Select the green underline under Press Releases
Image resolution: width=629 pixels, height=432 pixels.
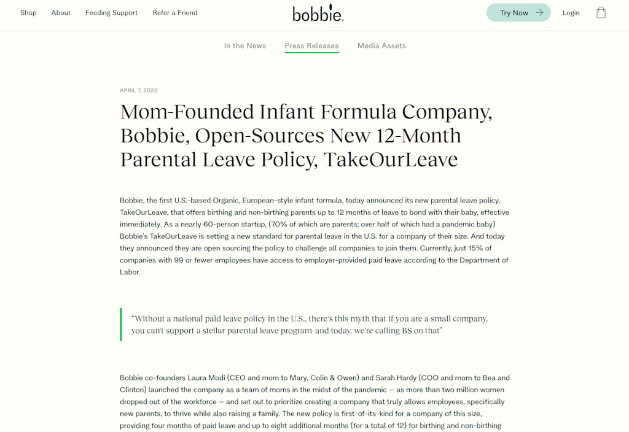pos(311,54)
